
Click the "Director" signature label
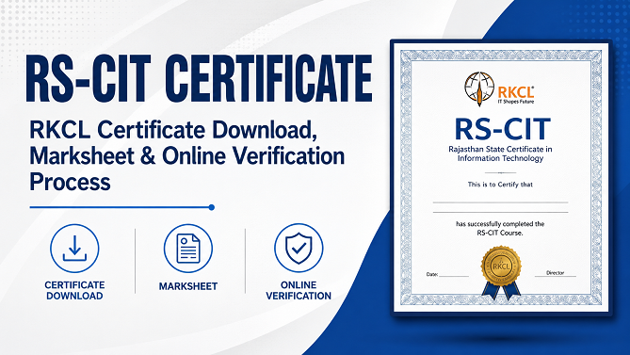click(x=556, y=273)
